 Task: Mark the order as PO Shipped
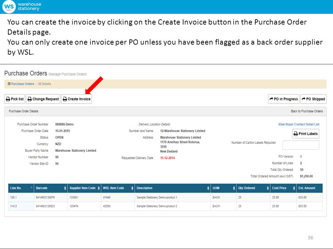point(314,99)
